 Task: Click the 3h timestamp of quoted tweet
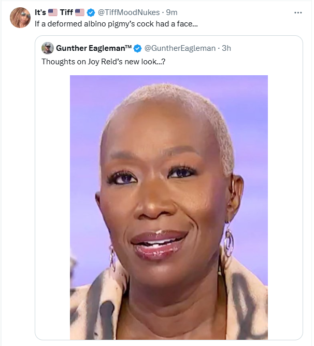pos(226,48)
